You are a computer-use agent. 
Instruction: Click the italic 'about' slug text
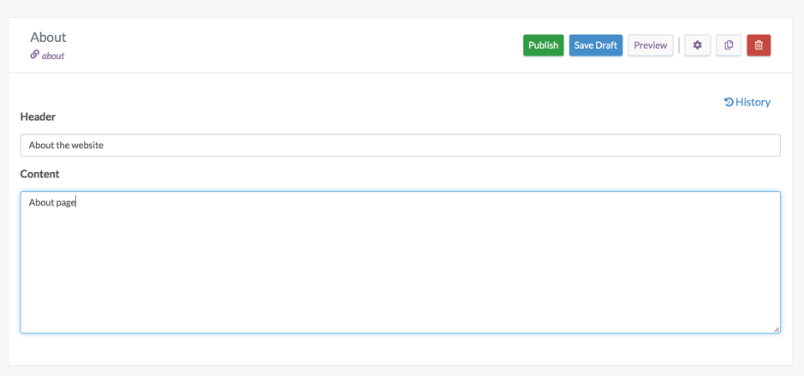click(53, 56)
